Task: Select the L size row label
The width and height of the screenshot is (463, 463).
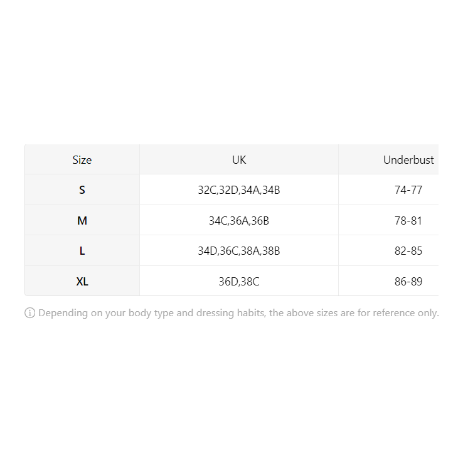Action: pos(82,251)
